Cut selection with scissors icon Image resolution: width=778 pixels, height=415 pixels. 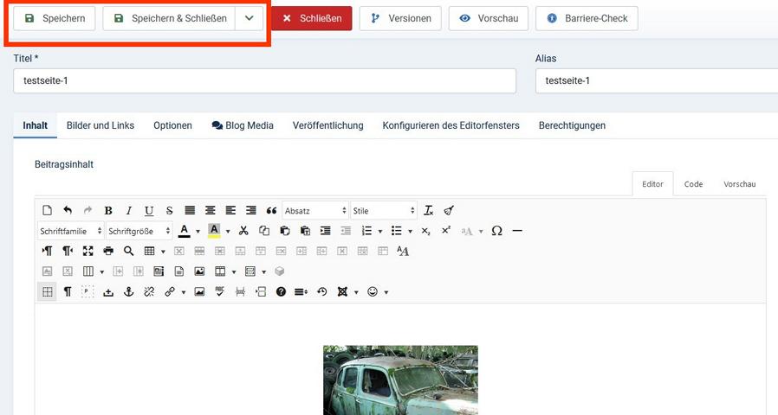pos(243,231)
